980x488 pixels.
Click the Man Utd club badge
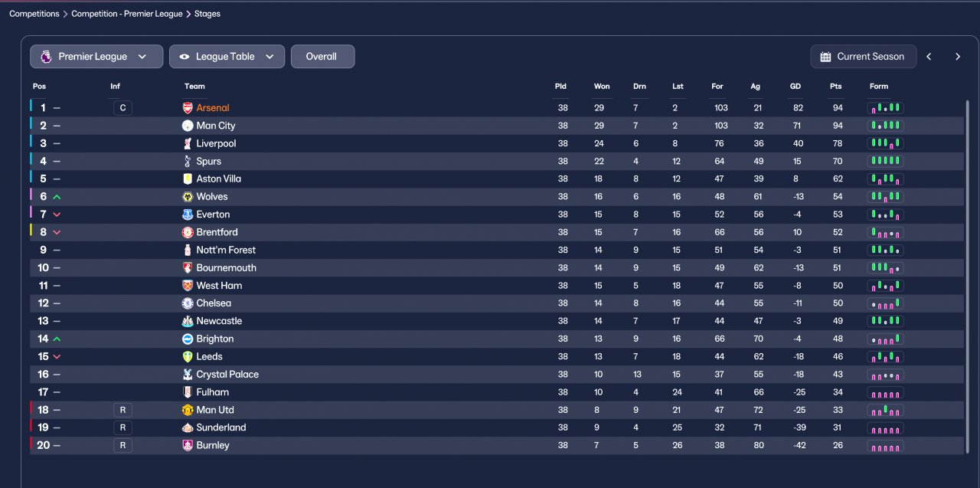point(188,410)
